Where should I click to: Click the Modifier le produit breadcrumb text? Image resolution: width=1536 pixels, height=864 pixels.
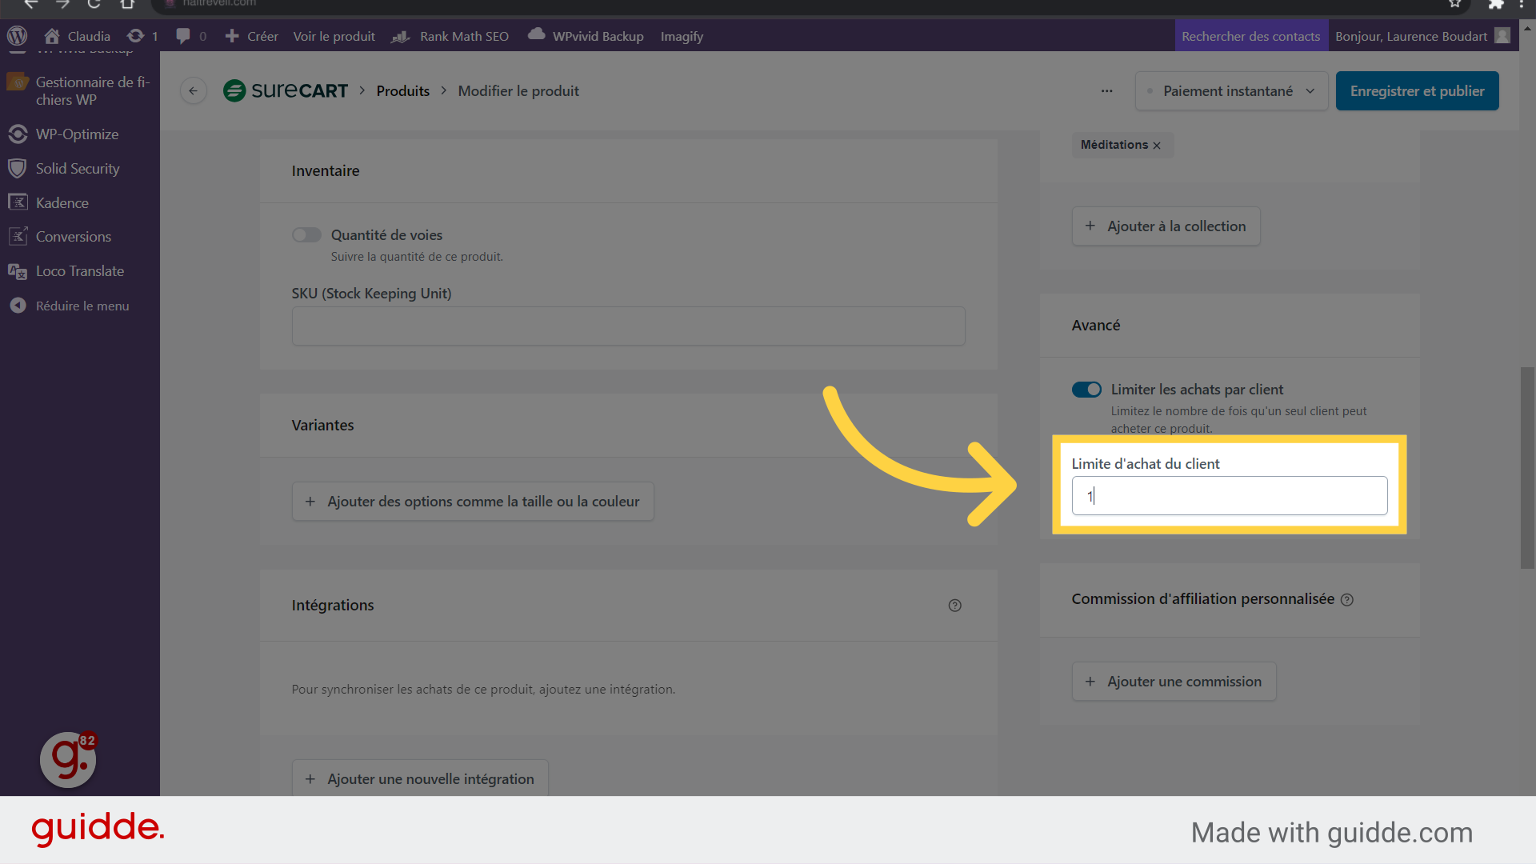[x=518, y=90]
